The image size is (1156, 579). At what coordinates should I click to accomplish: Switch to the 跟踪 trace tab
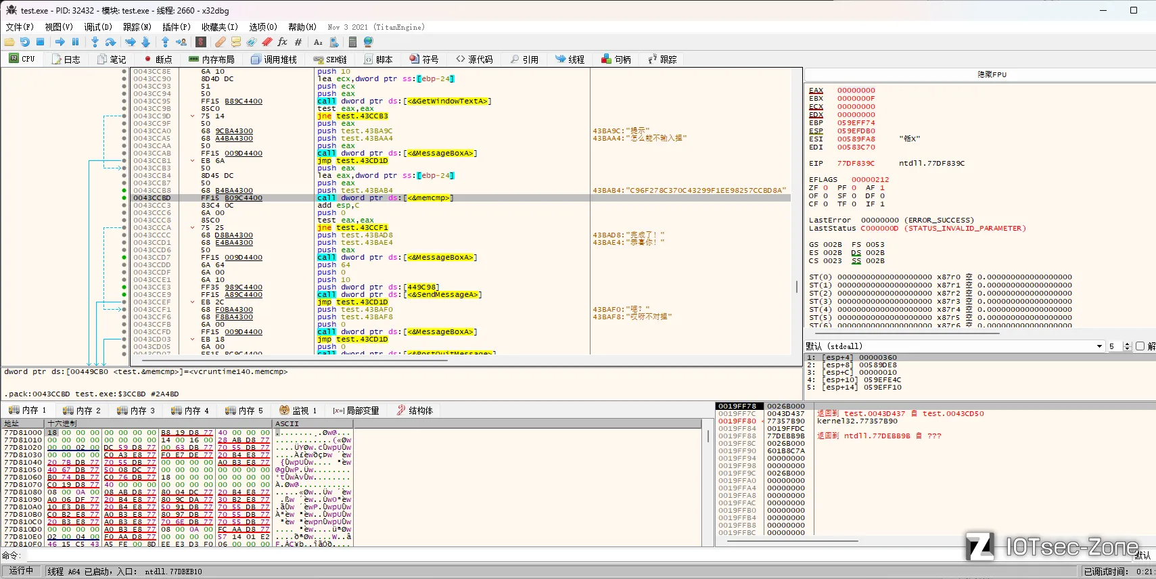[663, 60]
